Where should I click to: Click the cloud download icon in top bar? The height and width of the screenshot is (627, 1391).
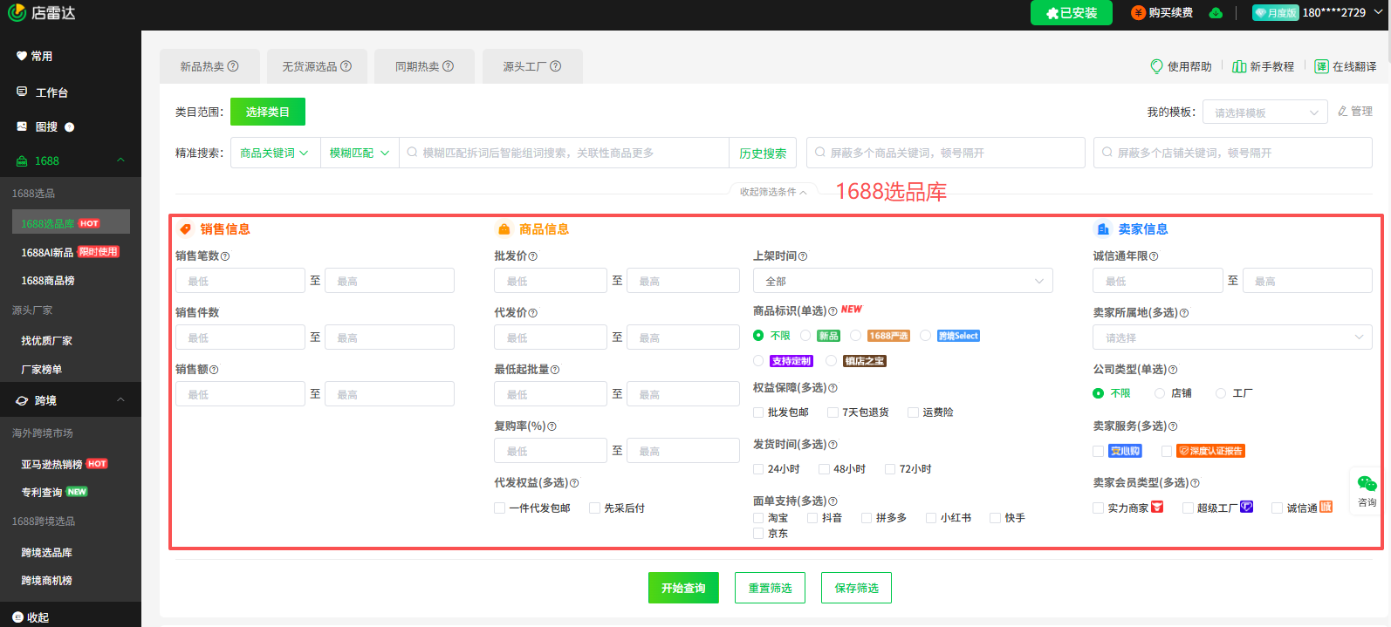coord(1216,13)
